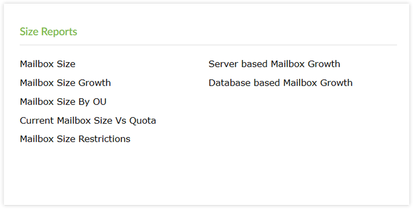Click the Size Reports heading
The height and width of the screenshot is (209, 413).
pos(48,31)
